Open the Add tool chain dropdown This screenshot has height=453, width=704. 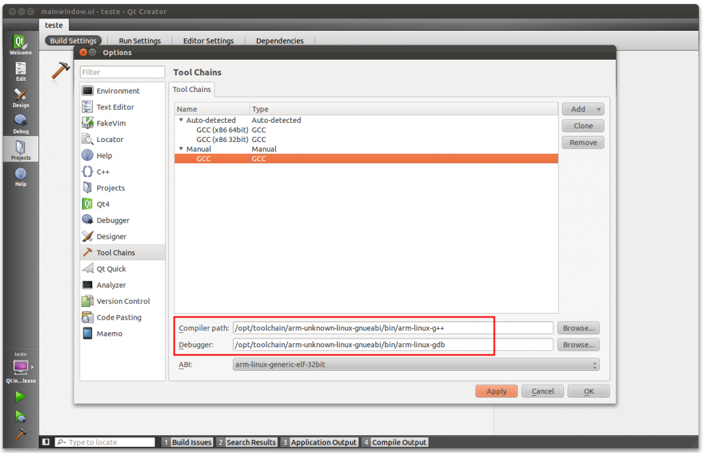tap(582, 109)
